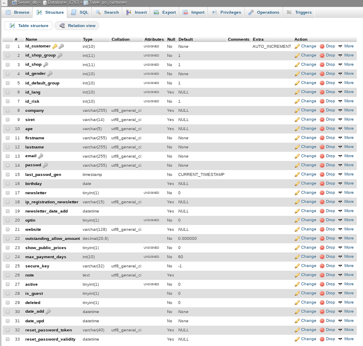This screenshot has height=346, width=363.
Task: Click the Search tab magnifier icon
Action: click(98, 12)
